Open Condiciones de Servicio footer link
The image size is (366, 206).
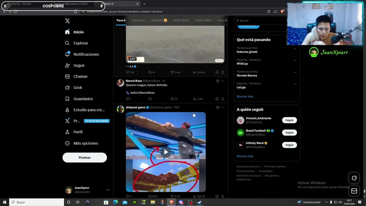(x=248, y=167)
